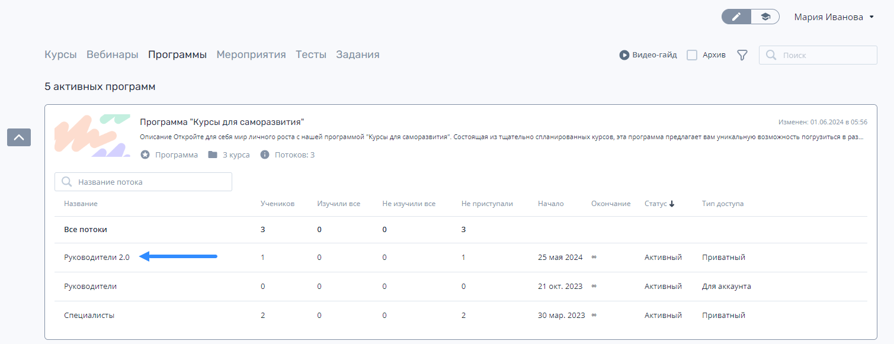
Task: Click the info icon near Потоков: 3
Action: point(264,155)
